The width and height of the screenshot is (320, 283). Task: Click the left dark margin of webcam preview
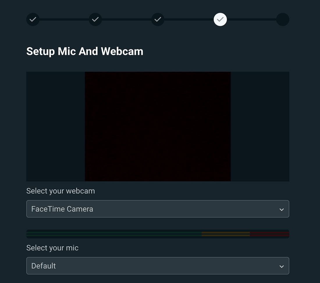(x=56, y=126)
